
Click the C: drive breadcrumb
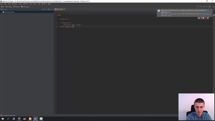[3, 7]
